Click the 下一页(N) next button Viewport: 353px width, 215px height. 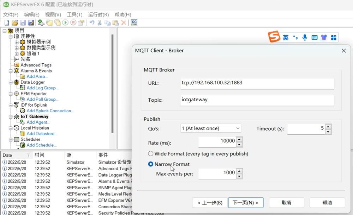coord(246,203)
